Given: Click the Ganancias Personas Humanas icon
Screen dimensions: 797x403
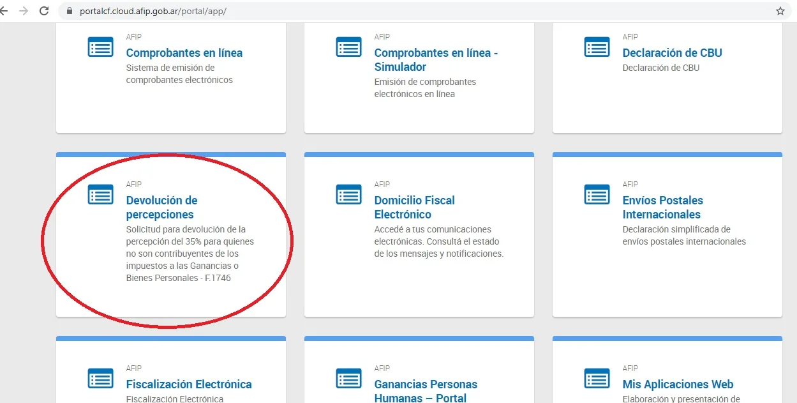Looking at the screenshot, I should tap(348, 378).
